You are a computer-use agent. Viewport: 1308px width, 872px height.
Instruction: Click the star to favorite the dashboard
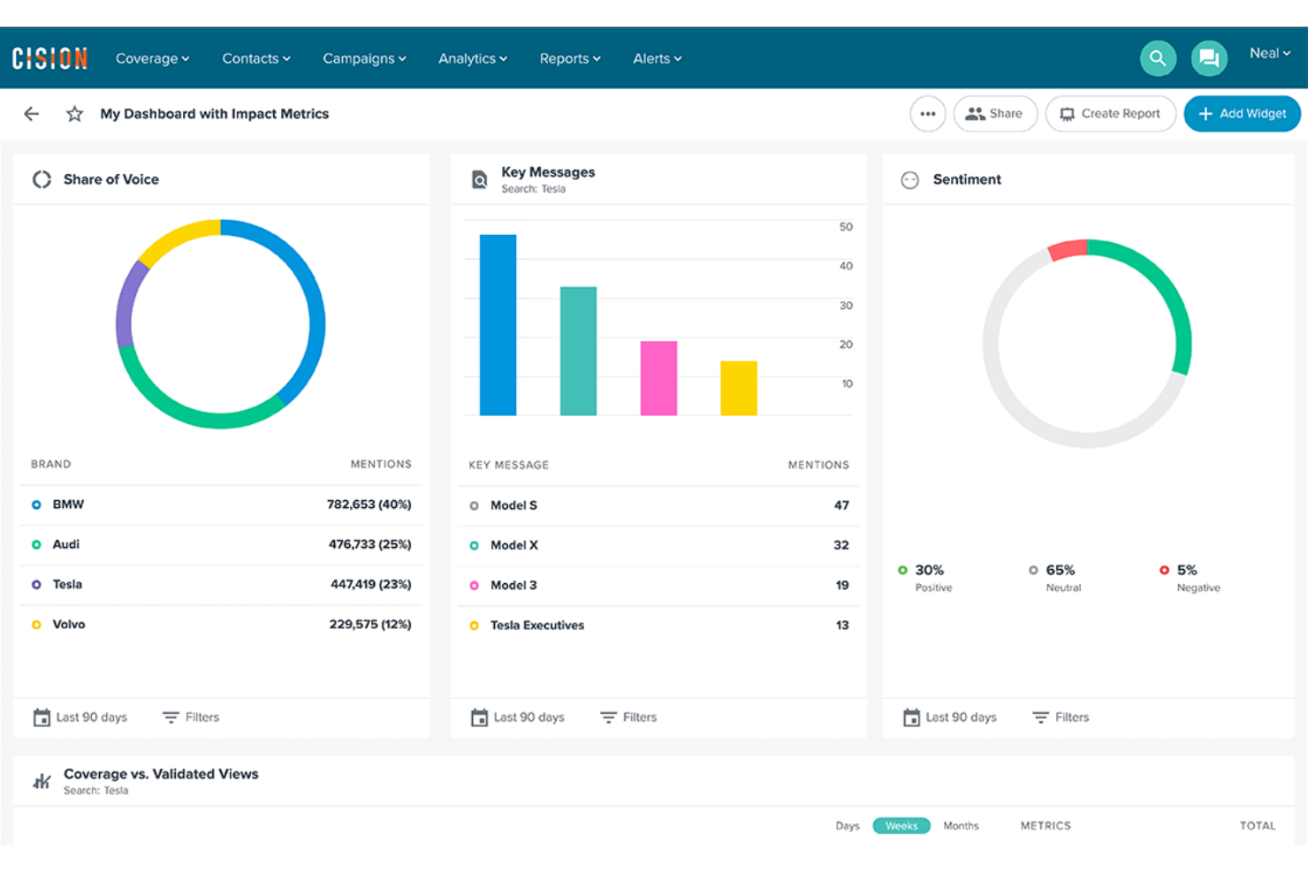73,113
